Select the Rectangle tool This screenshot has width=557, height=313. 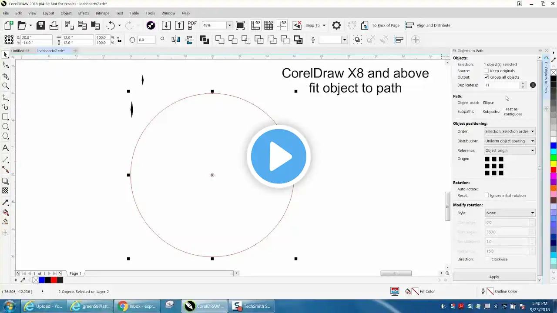click(x=6, y=117)
